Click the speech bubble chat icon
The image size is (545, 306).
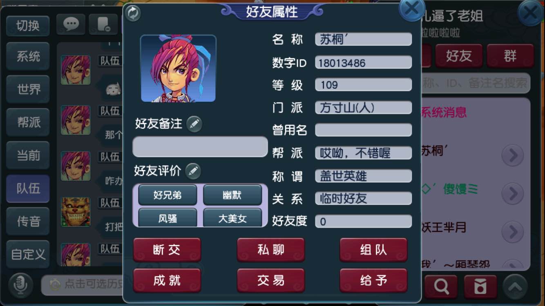tap(71, 25)
